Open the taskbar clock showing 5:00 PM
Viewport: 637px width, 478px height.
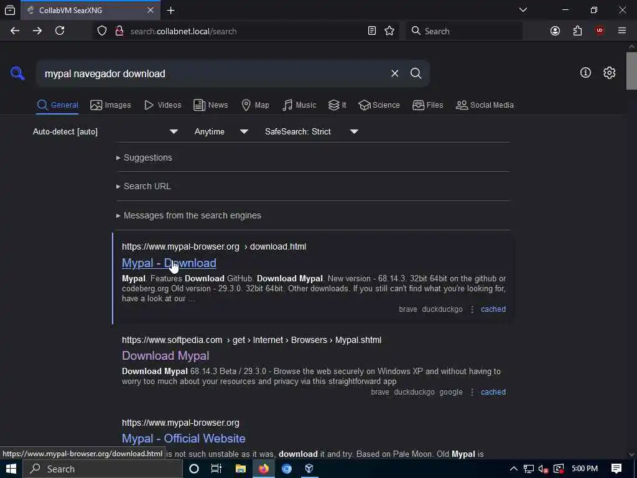(x=585, y=469)
